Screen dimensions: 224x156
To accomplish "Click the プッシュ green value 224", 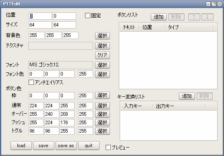I will [x=52, y=123].
